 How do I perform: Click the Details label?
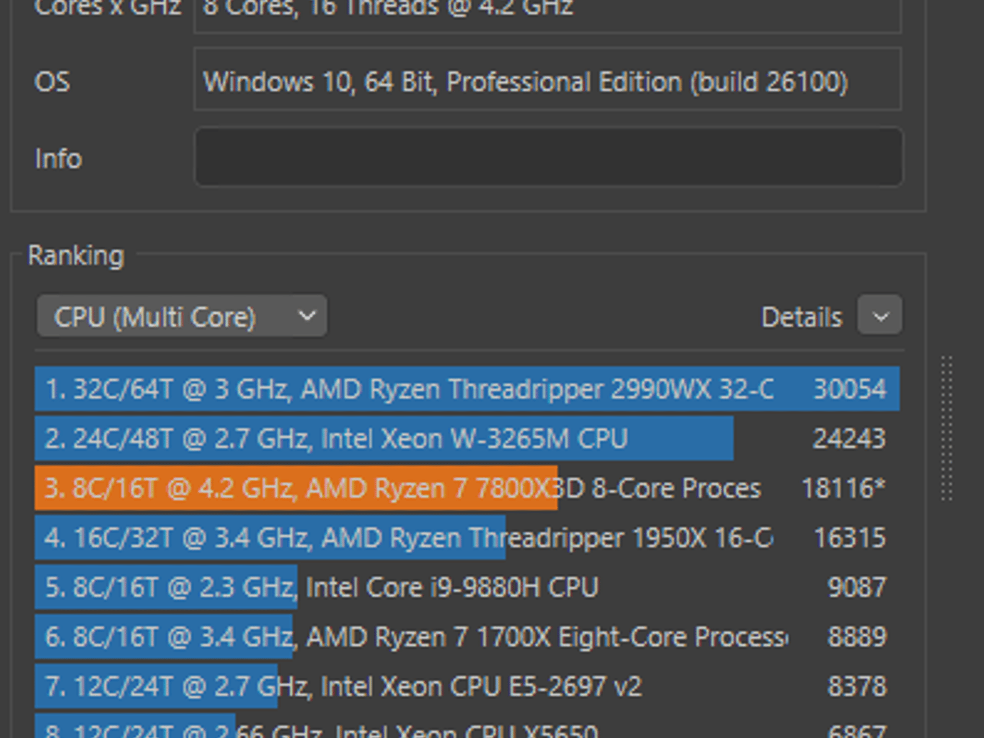click(802, 317)
